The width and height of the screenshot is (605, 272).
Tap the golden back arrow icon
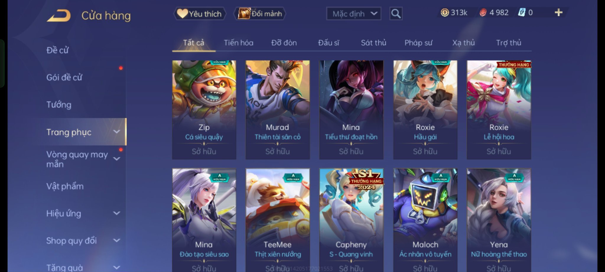tap(59, 15)
